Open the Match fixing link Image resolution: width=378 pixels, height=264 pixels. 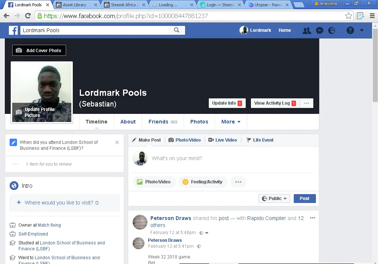point(49,225)
